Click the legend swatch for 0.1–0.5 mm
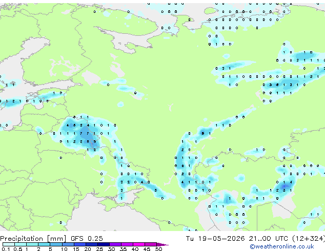This screenshot has width=325, height=251. (x=9, y=244)
